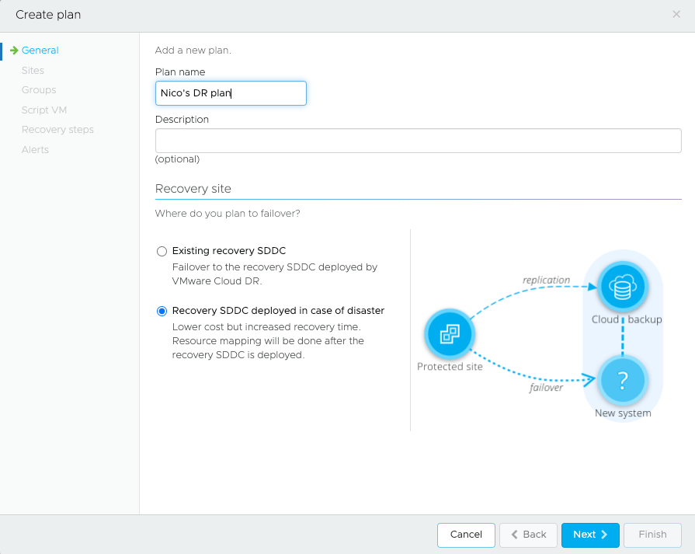The image size is (695, 554).
Task: Select Recovery SDDC deployed in case of disaster
Action: pyautogui.click(x=162, y=311)
